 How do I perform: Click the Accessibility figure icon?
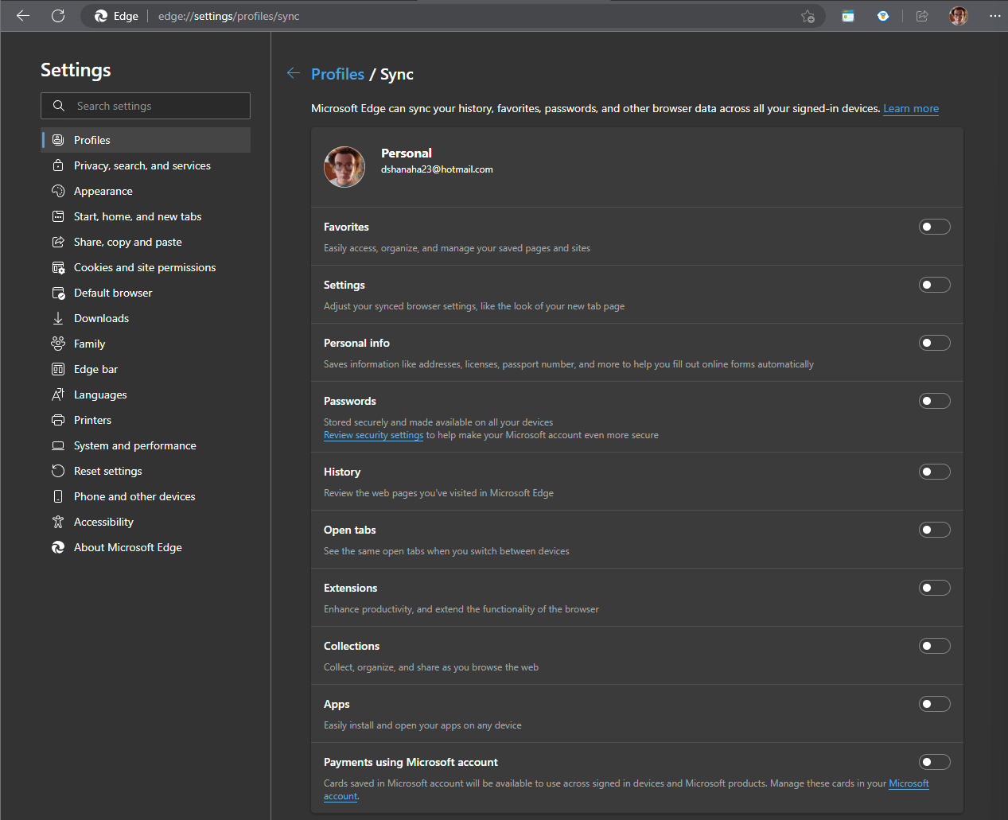click(x=58, y=522)
